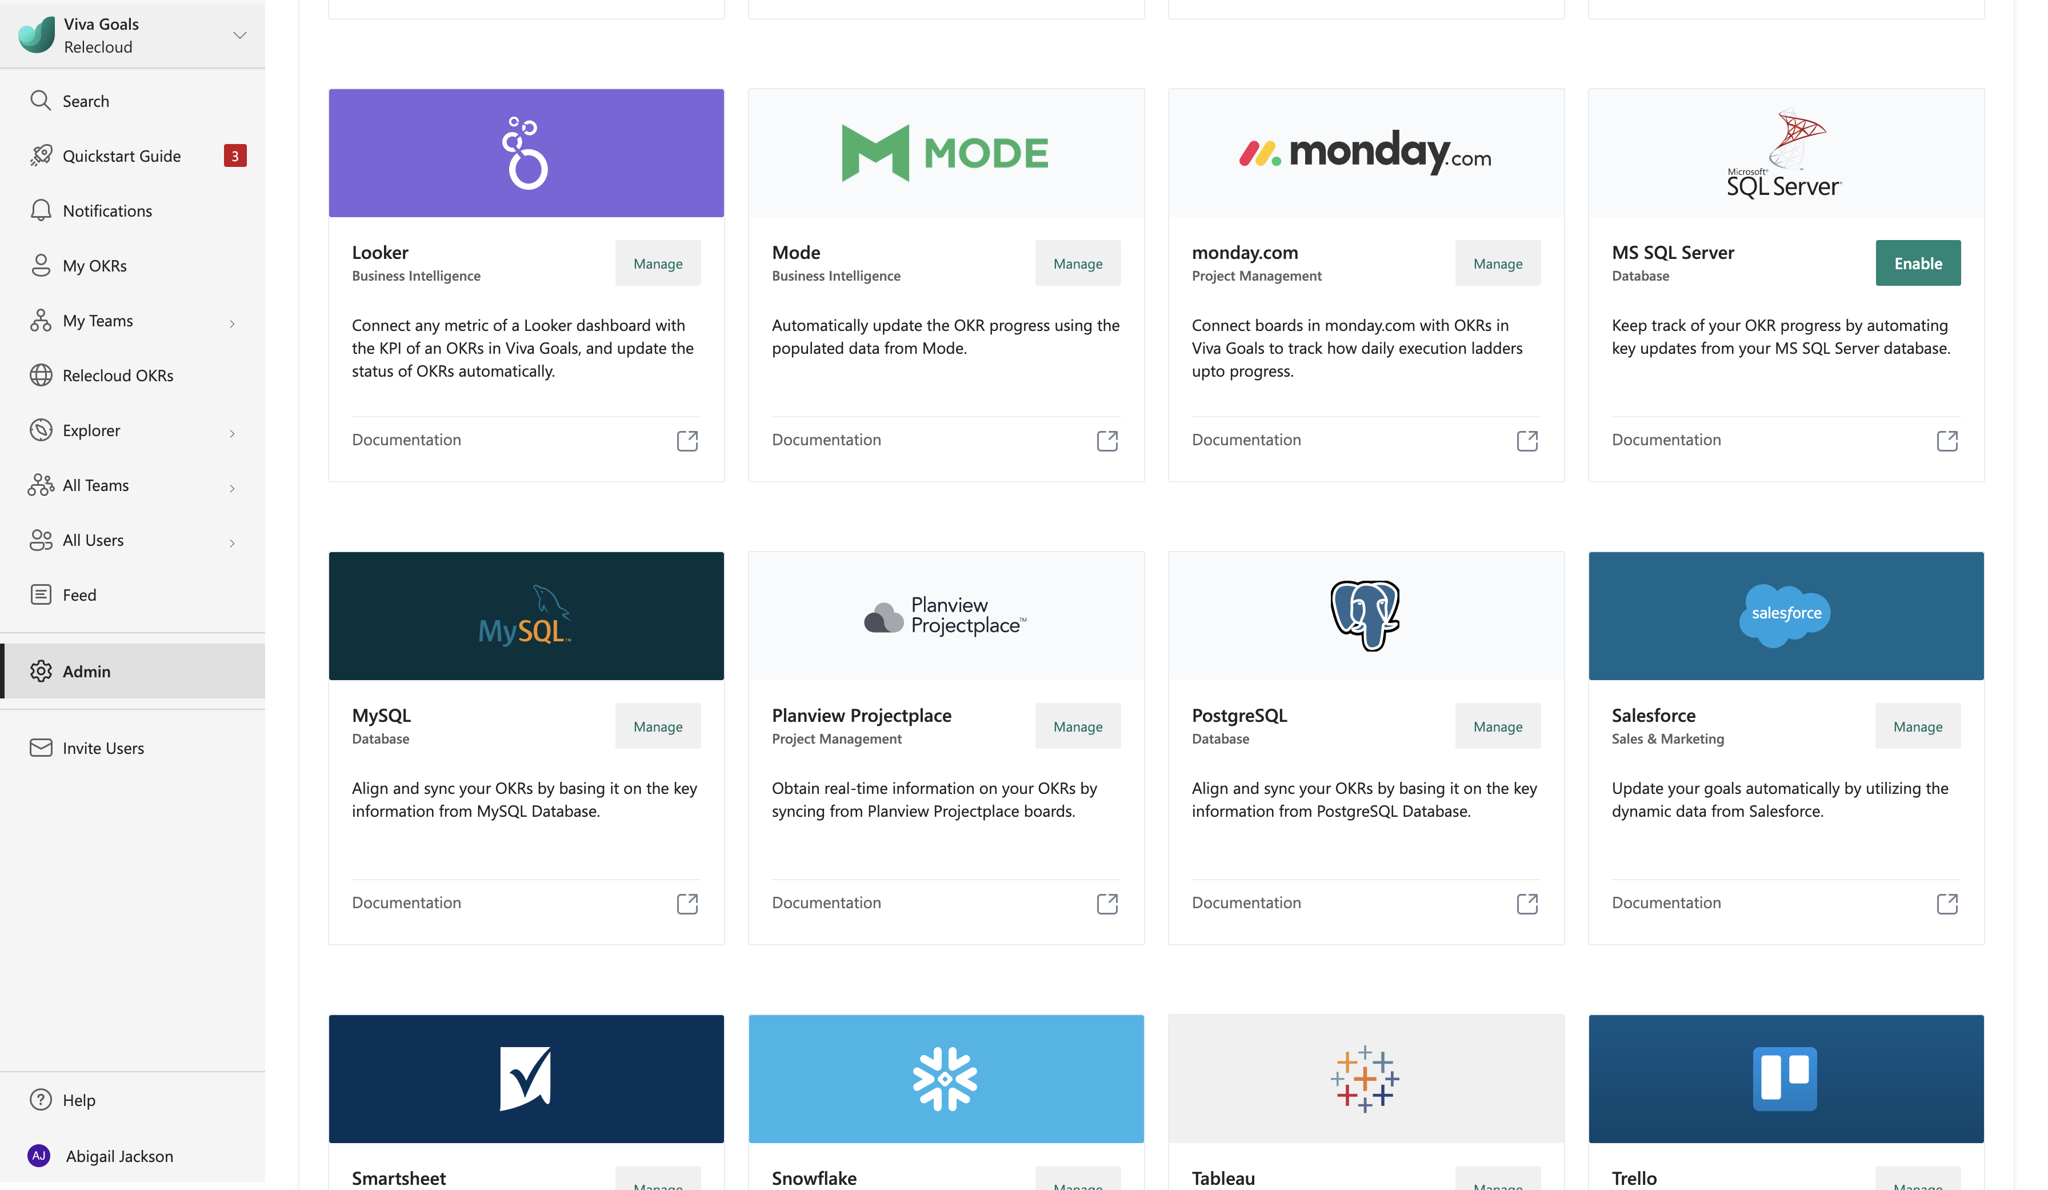Open the Abigail Jackson profile avatar
This screenshot has width=2048, height=1190.
pyautogui.click(x=39, y=1155)
